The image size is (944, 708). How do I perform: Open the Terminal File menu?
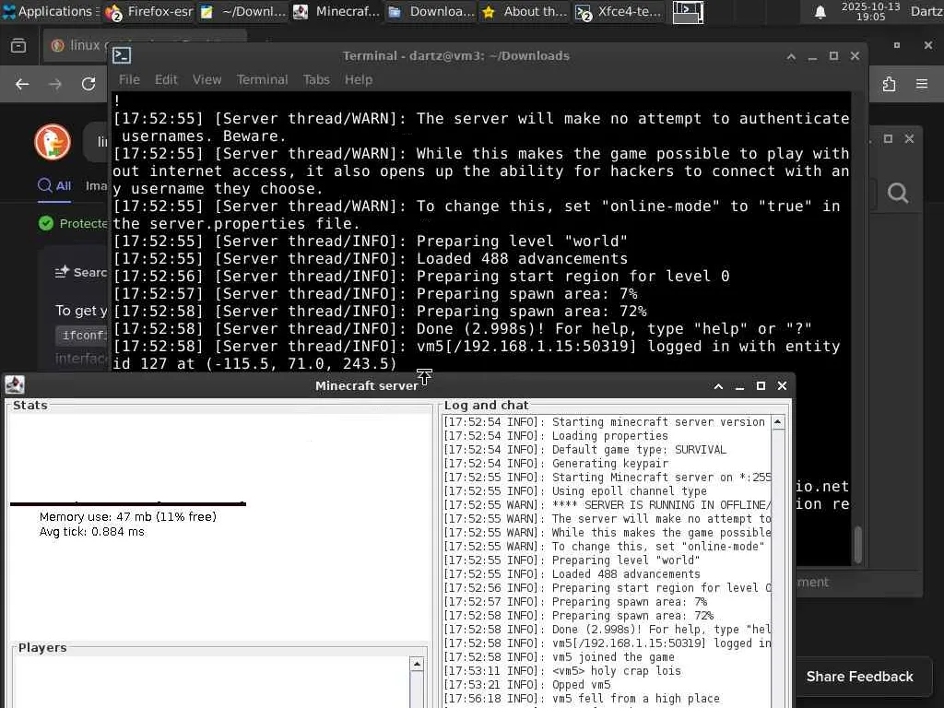point(129,79)
